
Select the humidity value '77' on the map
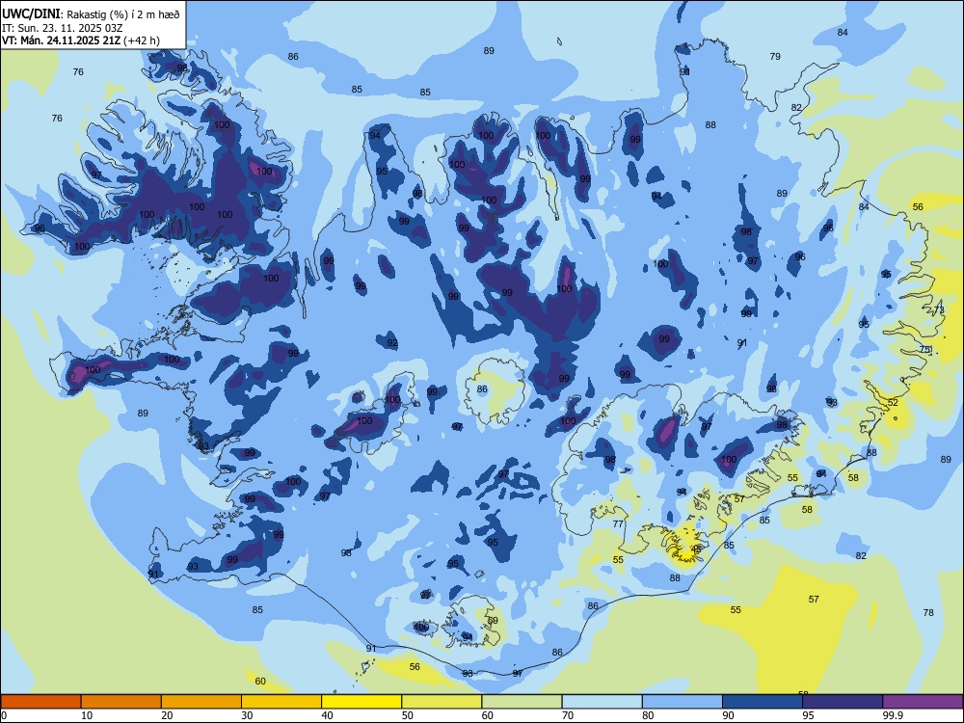618,523
